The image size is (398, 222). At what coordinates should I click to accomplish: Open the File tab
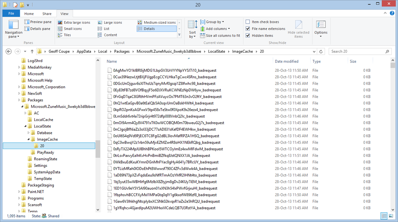coord(11,14)
